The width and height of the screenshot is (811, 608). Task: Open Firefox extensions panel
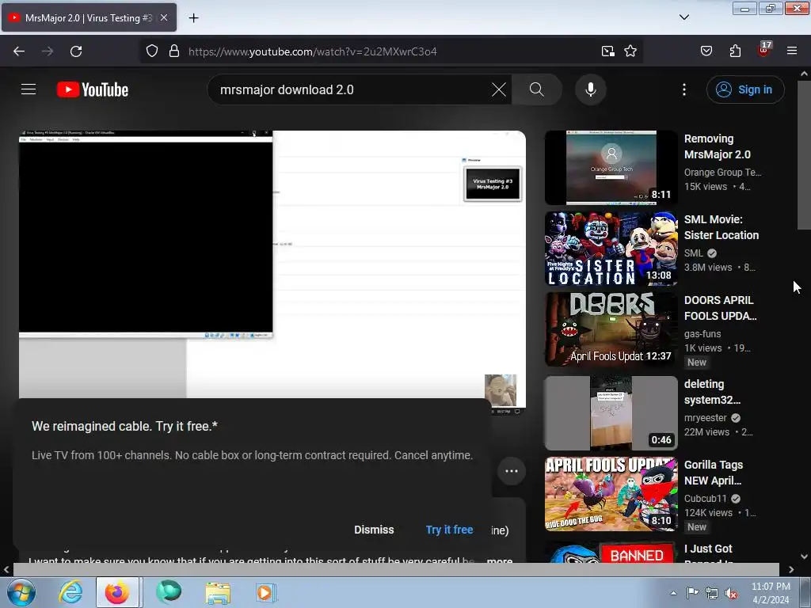point(735,51)
